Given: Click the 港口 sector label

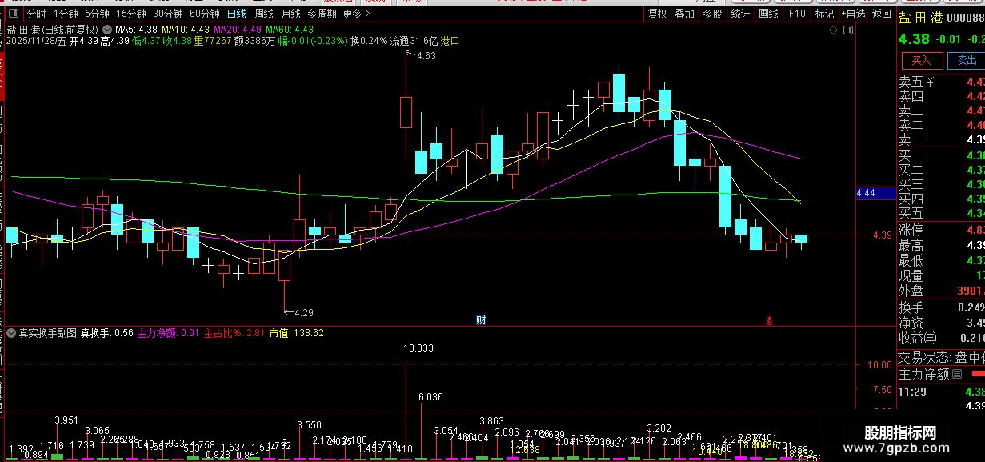Looking at the screenshot, I should click(449, 40).
